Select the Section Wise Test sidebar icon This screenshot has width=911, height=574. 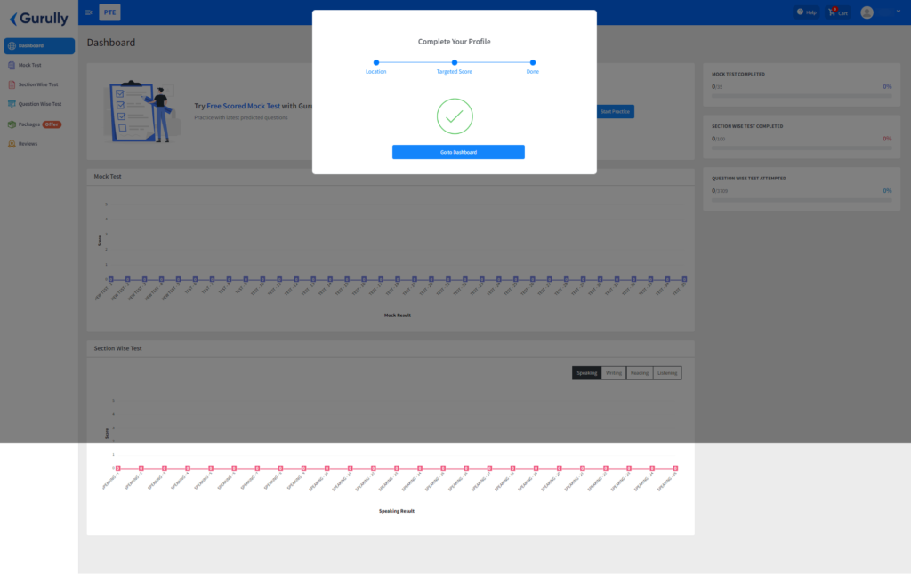(12, 84)
